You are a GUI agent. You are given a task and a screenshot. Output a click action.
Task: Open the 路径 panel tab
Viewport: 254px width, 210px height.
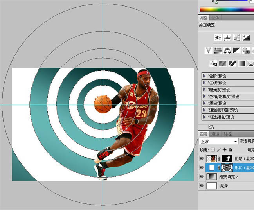tap(227, 134)
